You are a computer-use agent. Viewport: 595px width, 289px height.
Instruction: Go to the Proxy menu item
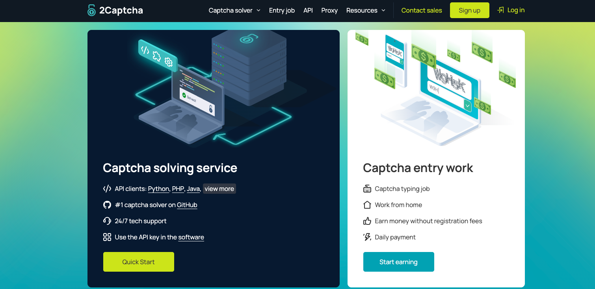pos(329,11)
